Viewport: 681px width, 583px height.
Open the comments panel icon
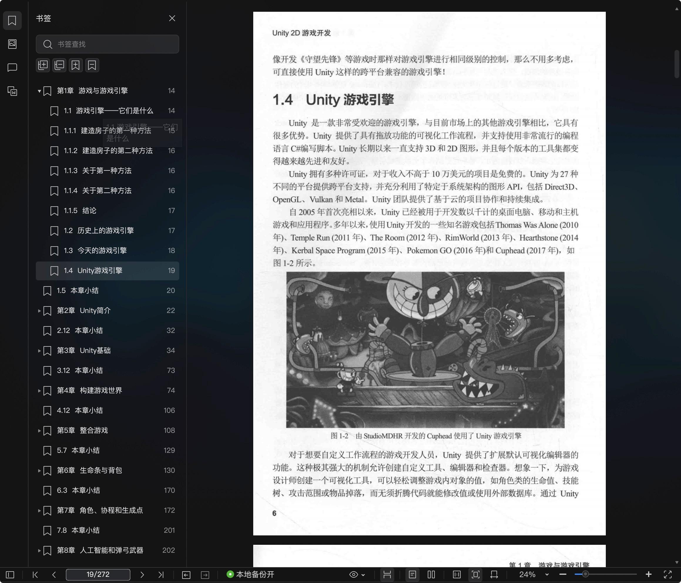tap(12, 67)
